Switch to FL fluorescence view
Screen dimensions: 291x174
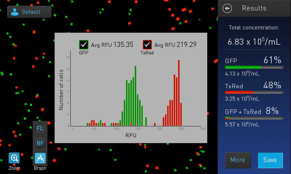click(x=40, y=128)
